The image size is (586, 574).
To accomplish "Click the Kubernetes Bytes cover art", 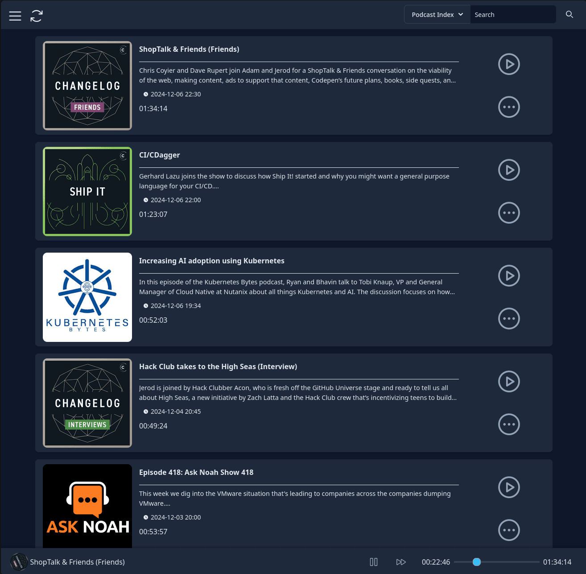I will (x=87, y=297).
